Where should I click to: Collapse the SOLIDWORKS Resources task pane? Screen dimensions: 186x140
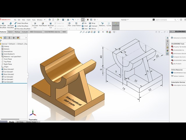coord(171,32)
